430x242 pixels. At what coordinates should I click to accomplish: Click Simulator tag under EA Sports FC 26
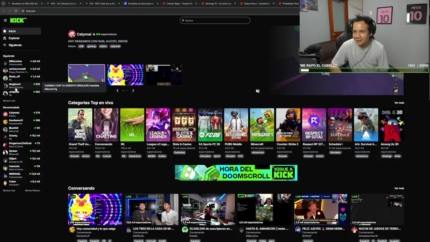[205, 156]
